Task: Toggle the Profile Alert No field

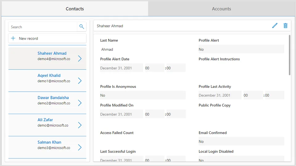Action: tap(241, 49)
